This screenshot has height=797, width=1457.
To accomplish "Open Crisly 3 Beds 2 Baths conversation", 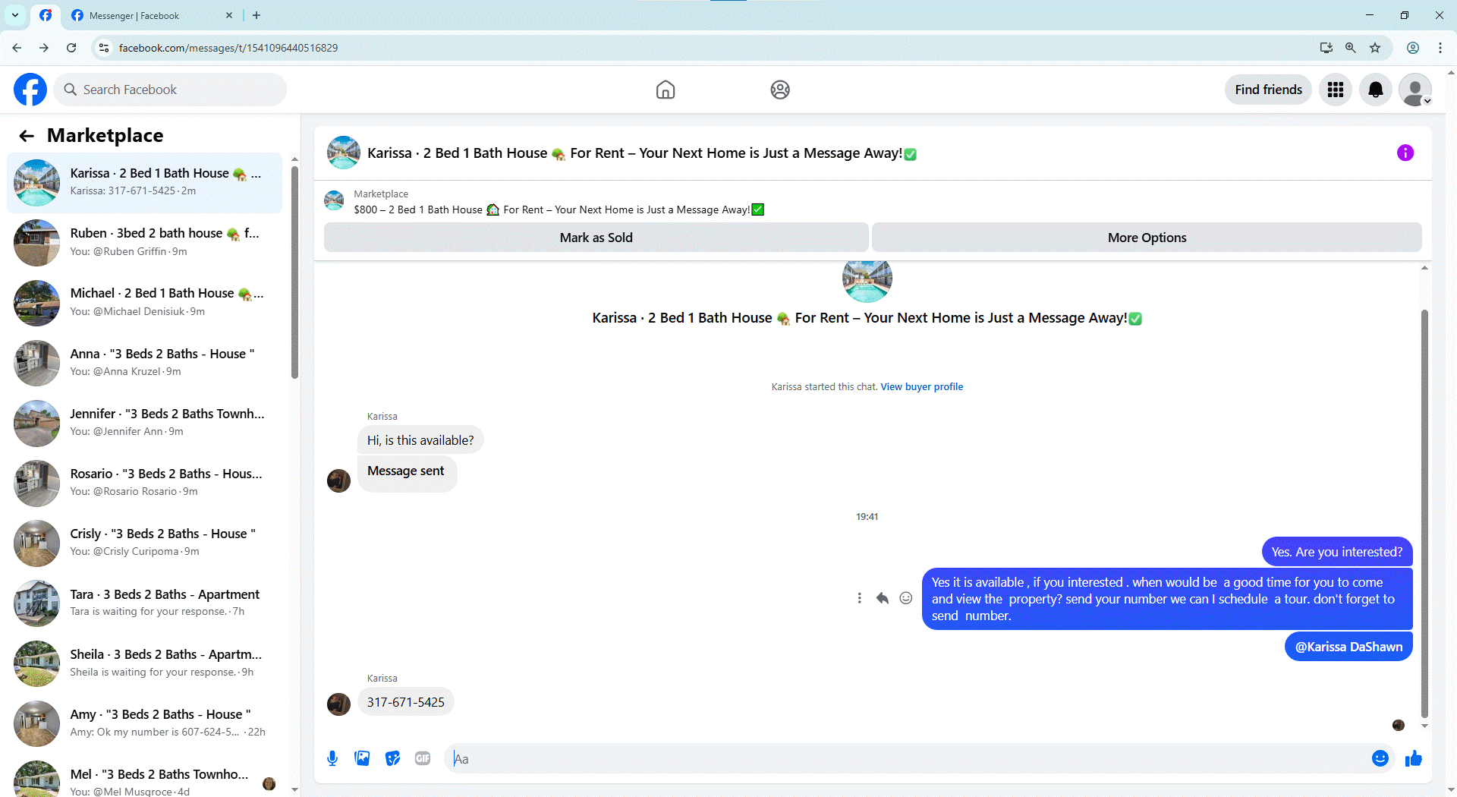I will point(144,543).
